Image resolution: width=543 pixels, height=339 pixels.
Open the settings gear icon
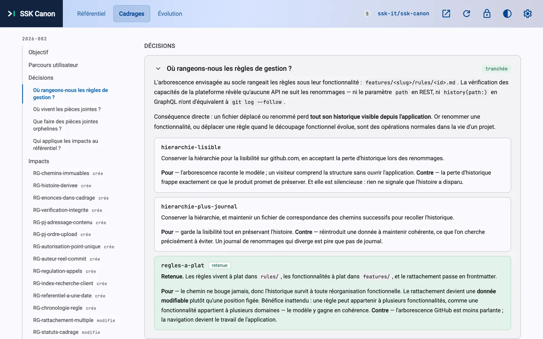coord(527,14)
